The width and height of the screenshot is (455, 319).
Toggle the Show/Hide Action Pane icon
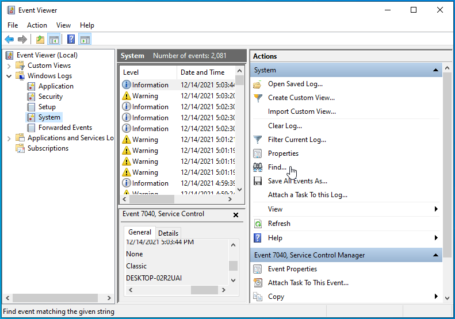pyautogui.click(x=85, y=39)
